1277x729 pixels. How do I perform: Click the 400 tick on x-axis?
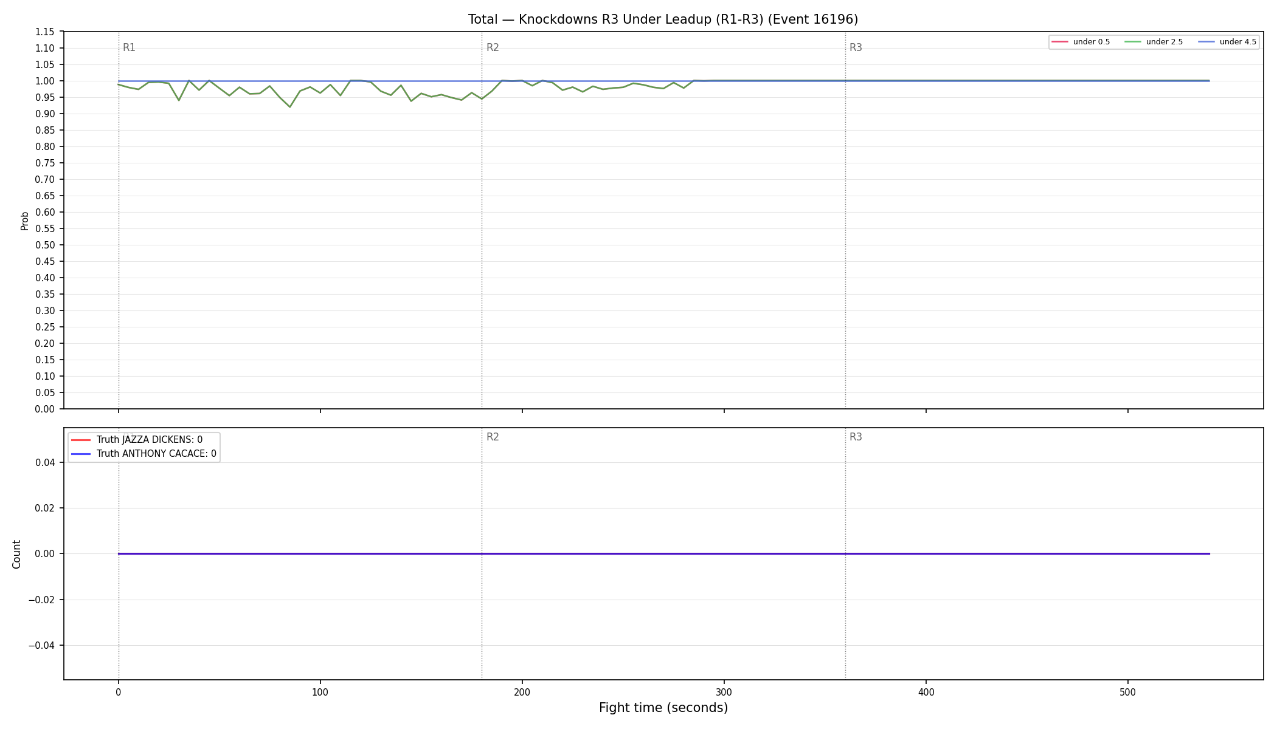click(926, 692)
